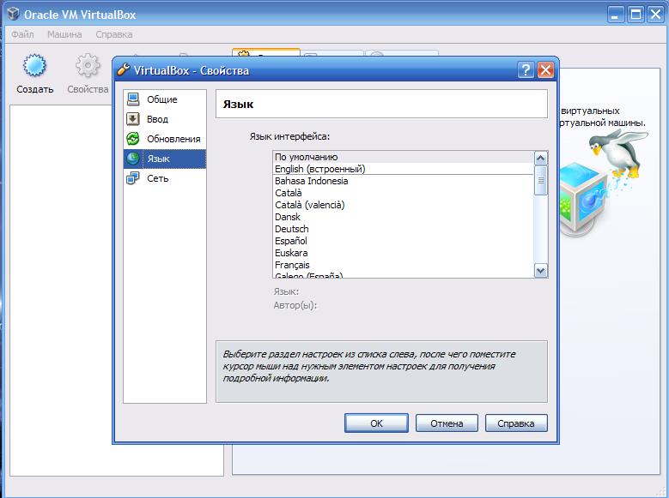Viewport: 669px width, 498px height.
Task: Close the VirtualBox Свойства dialog
Action: [545, 70]
